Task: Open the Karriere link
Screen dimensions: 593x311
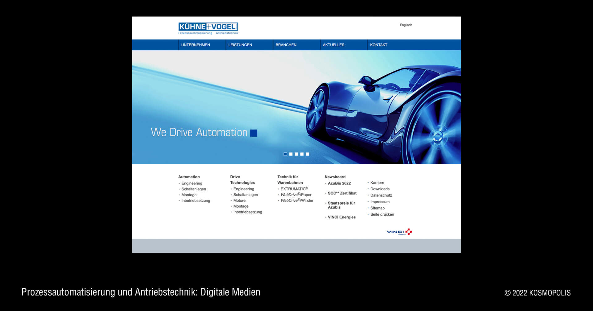Action: [377, 183]
